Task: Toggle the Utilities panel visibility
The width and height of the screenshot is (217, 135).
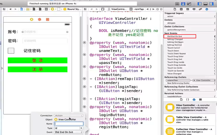Action: tap(211, 4)
